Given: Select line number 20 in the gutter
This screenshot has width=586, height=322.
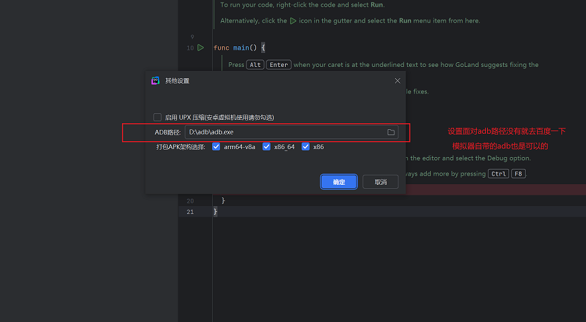Looking at the screenshot, I should 190,201.
